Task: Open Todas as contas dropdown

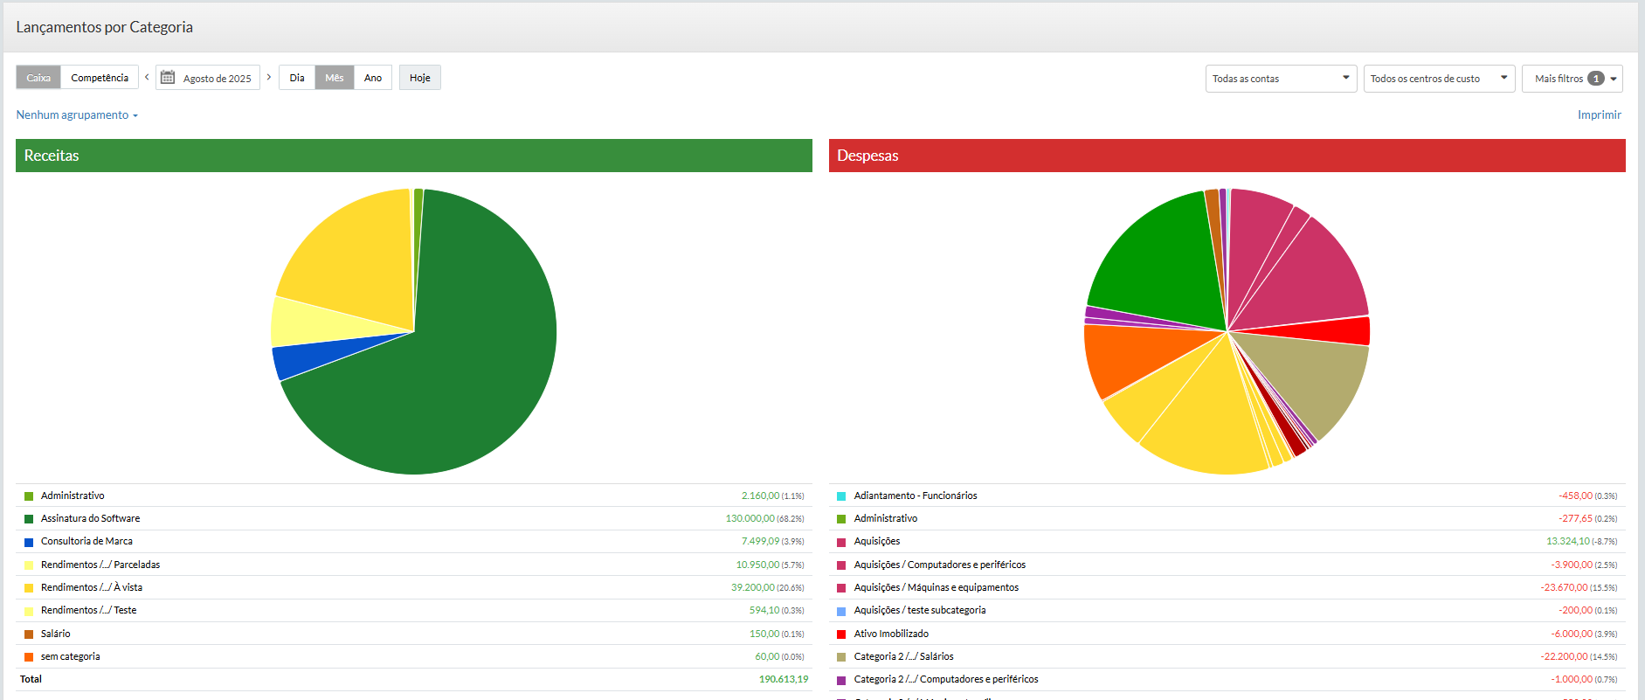Action: click(x=1281, y=79)
